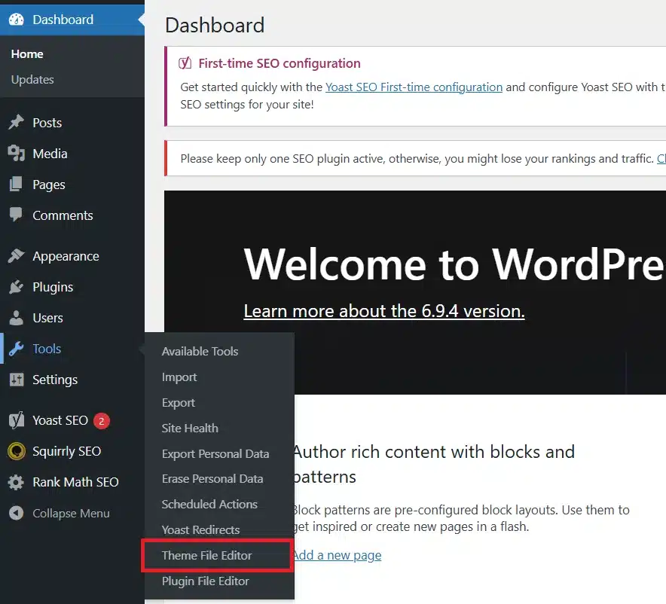Viewport: 666px width, 604px height.
Task: Click the Pages document icon
Action: [17, 185]
